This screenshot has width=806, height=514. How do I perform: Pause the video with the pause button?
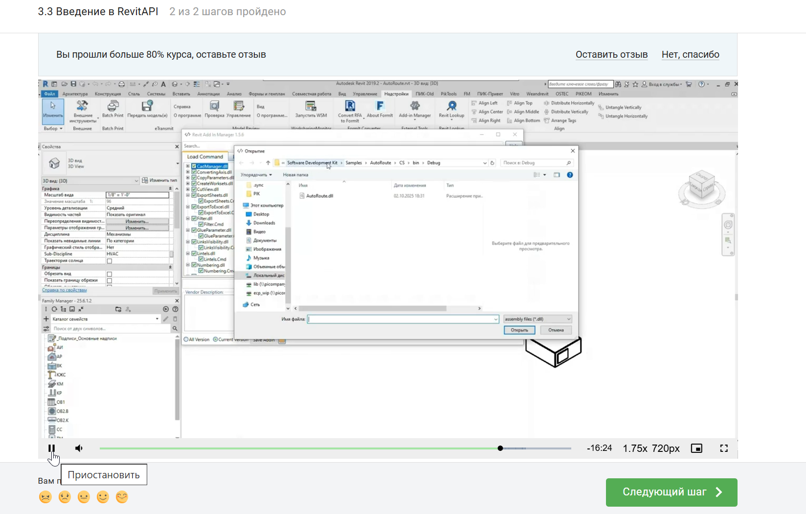(51, 448)
